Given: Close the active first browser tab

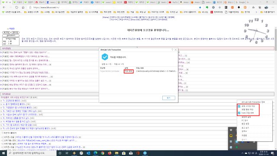Looking at the screenshot, I should [x=10, y=2].
